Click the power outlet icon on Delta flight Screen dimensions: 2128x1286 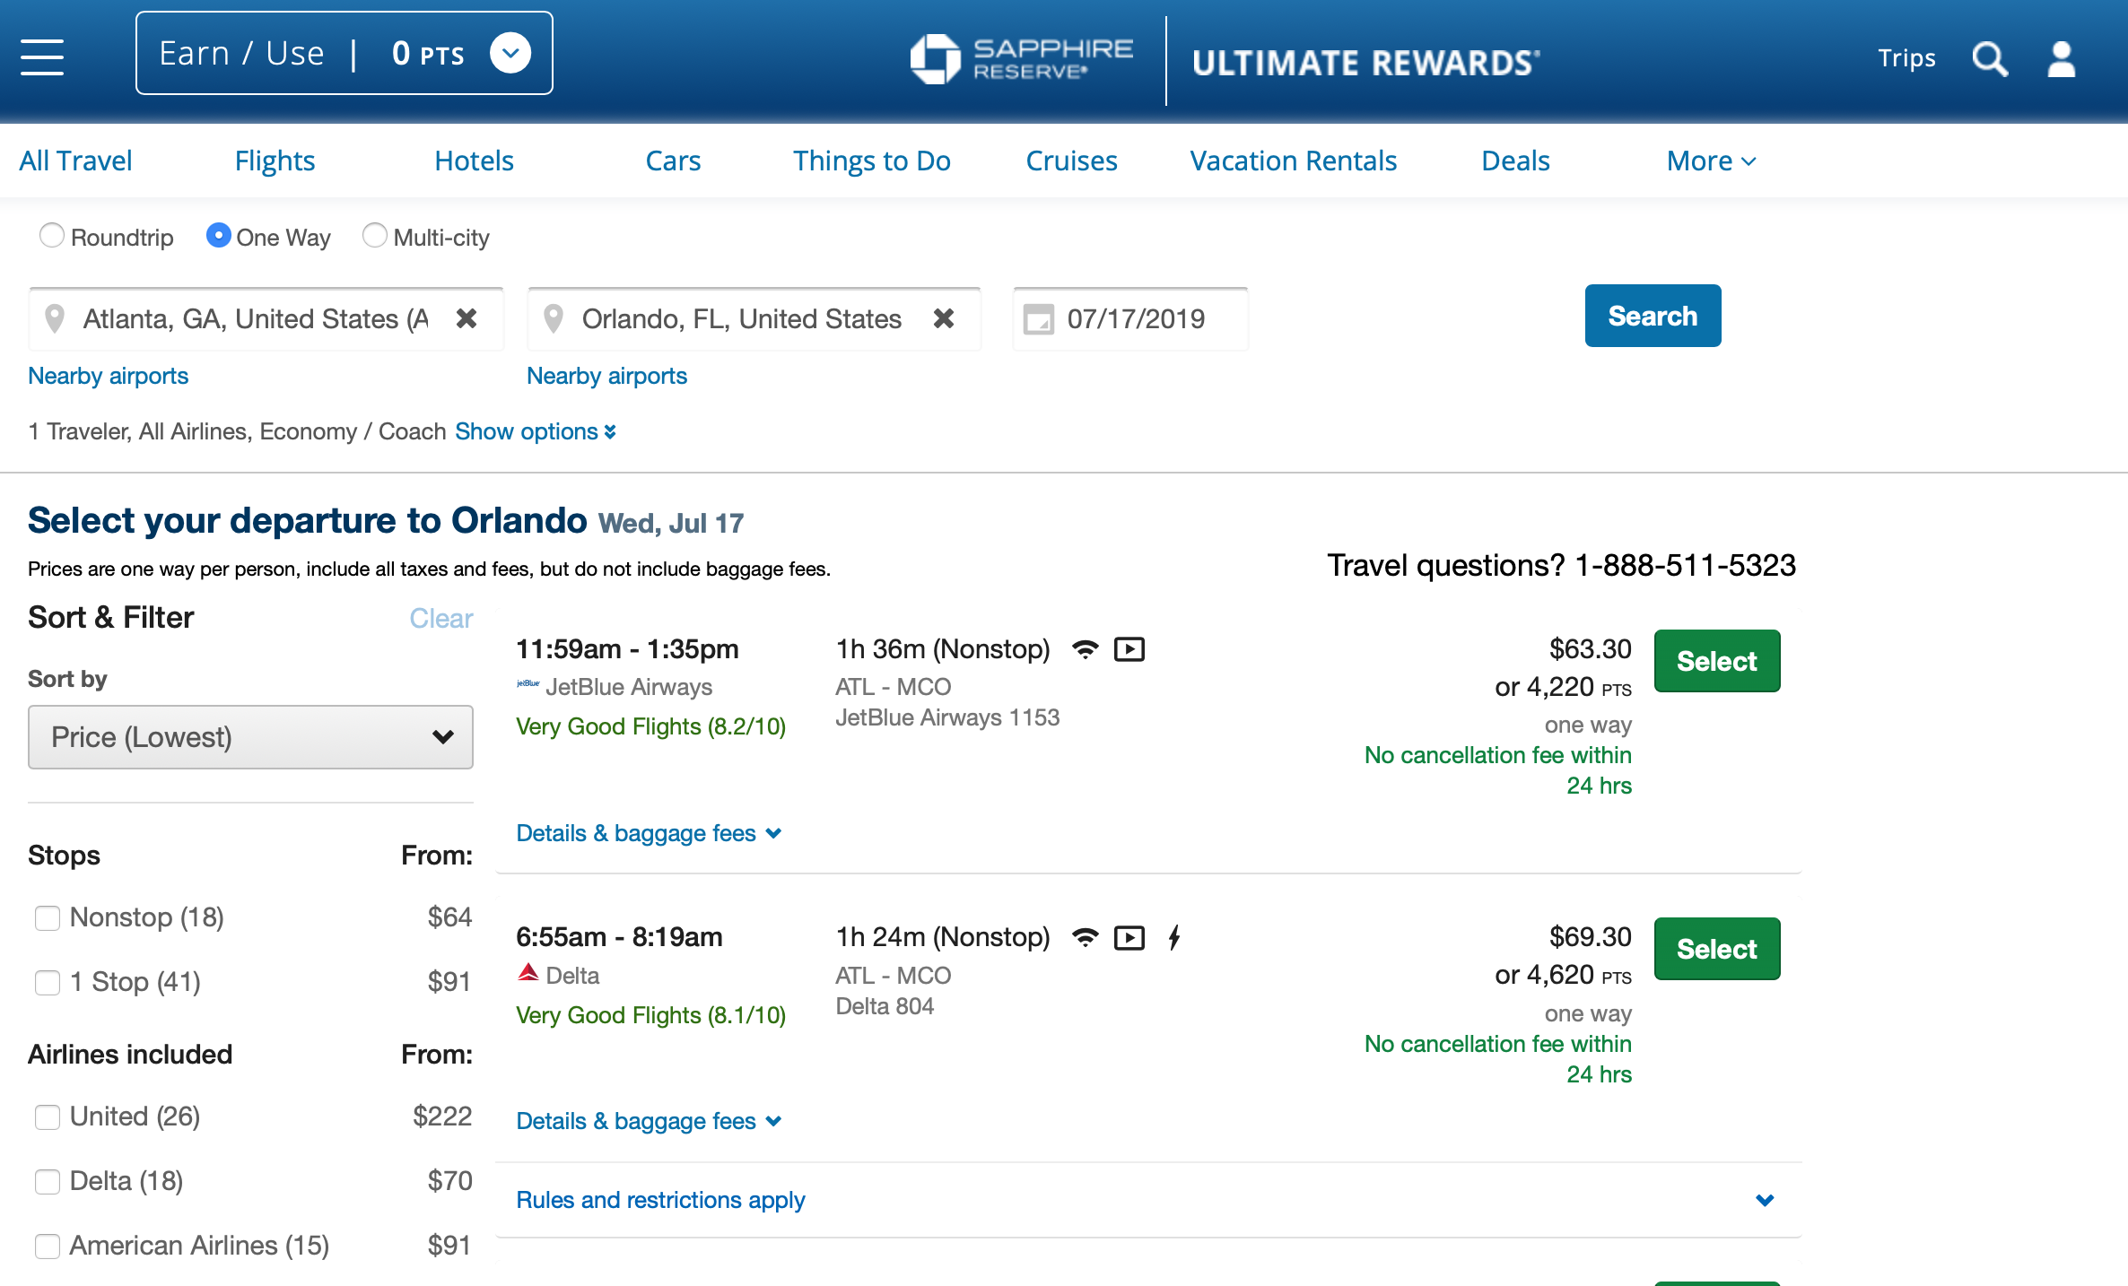pyautogui.click(x=1174, y=938)
